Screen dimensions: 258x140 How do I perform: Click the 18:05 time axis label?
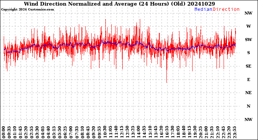point(178,132)
